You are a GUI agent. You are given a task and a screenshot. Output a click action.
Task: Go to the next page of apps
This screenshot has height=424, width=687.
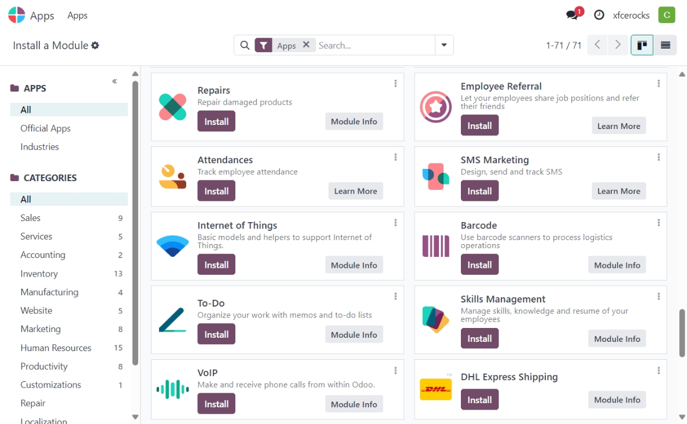[618, 45]
